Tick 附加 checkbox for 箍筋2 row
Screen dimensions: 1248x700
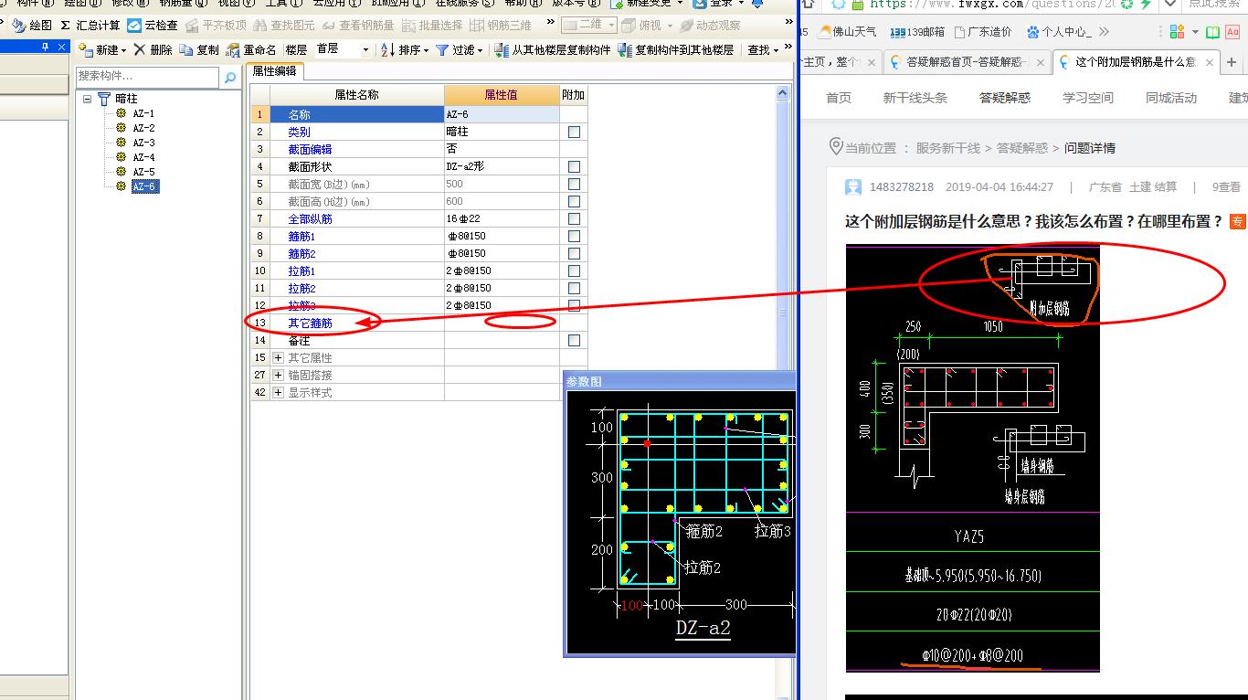click(x=574, y=253)
